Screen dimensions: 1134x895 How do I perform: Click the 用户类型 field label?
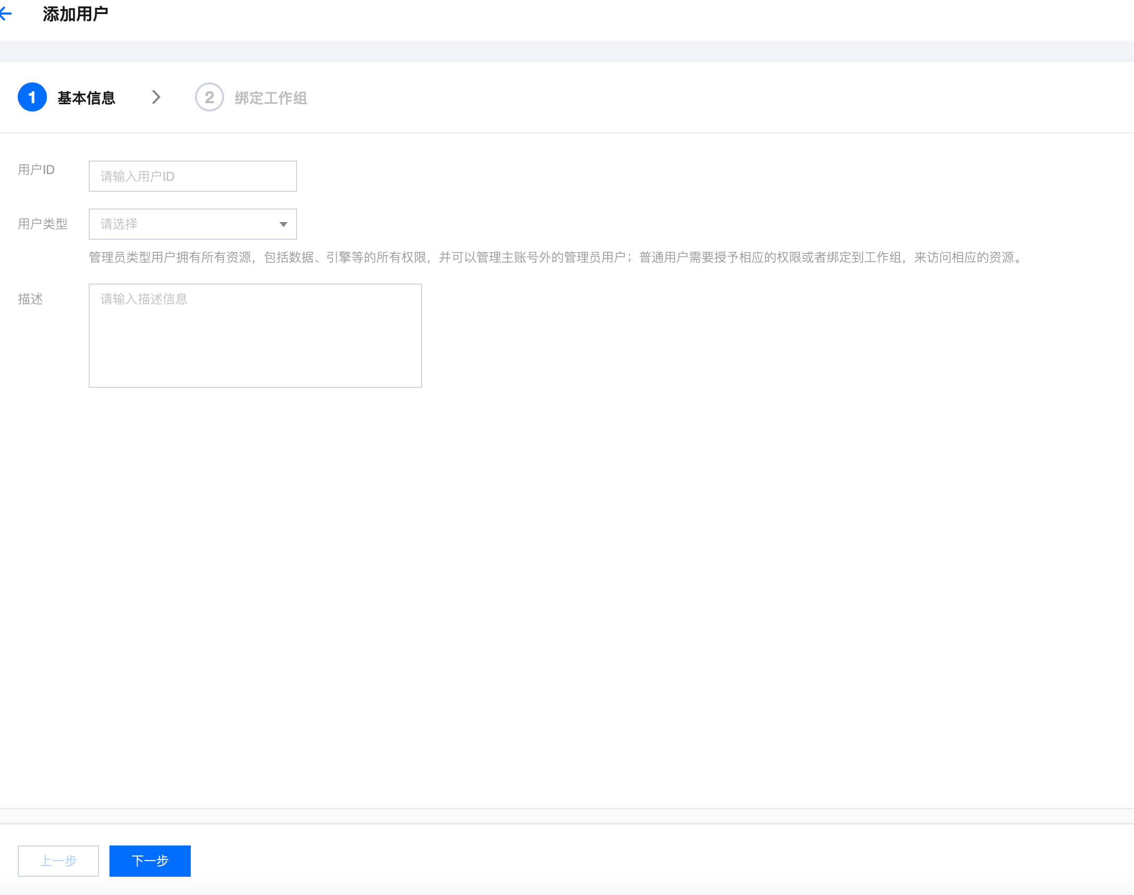[x=42, y=224]
